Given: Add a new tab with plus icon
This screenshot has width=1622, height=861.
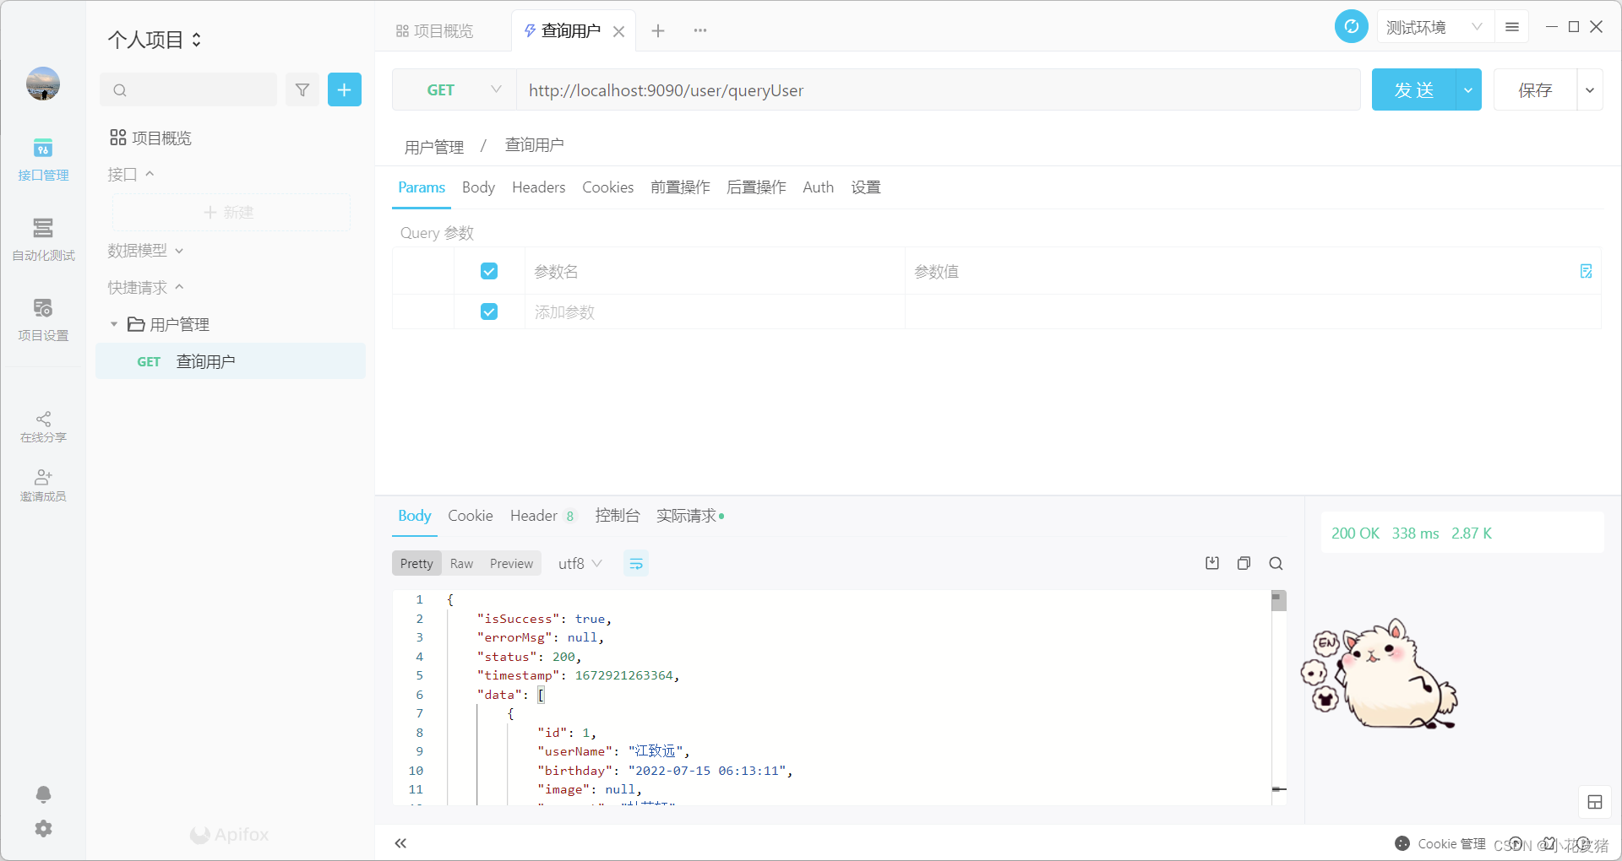Looking at the screenshot, I should click(x=658, y=31).
